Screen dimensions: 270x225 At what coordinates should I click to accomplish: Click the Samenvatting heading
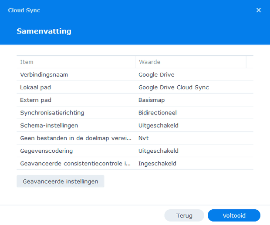44,31
